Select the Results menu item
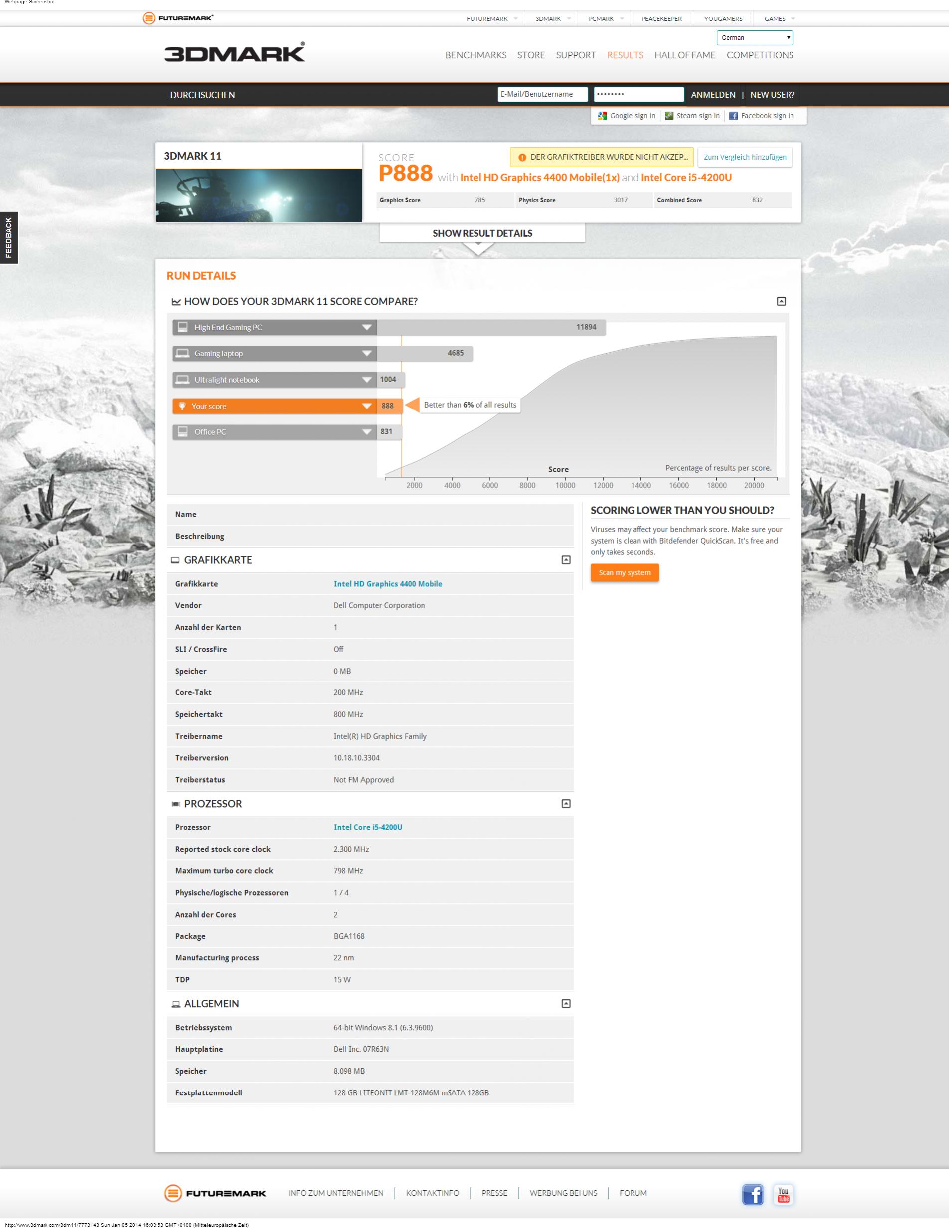The height and width of the screenshot is (1228, 949). coord(625,55)
